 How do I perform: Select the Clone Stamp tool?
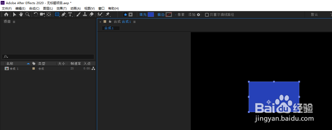[85, 15]
